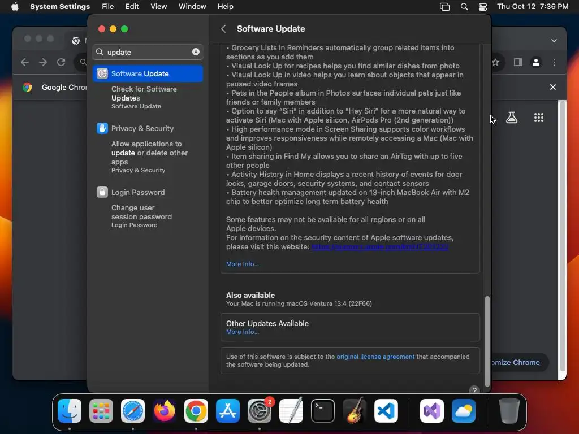This screenshot has height=434, width=579.
Task: Open Chrome profile icon
Action: [x=536, y=62]
